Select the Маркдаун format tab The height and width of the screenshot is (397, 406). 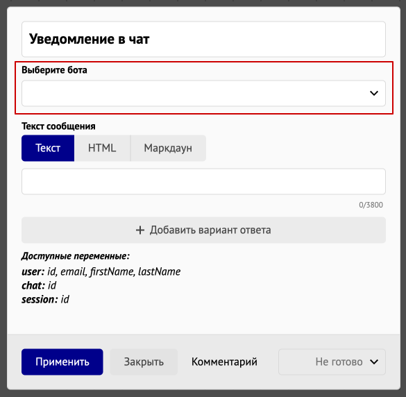point(168,148)
